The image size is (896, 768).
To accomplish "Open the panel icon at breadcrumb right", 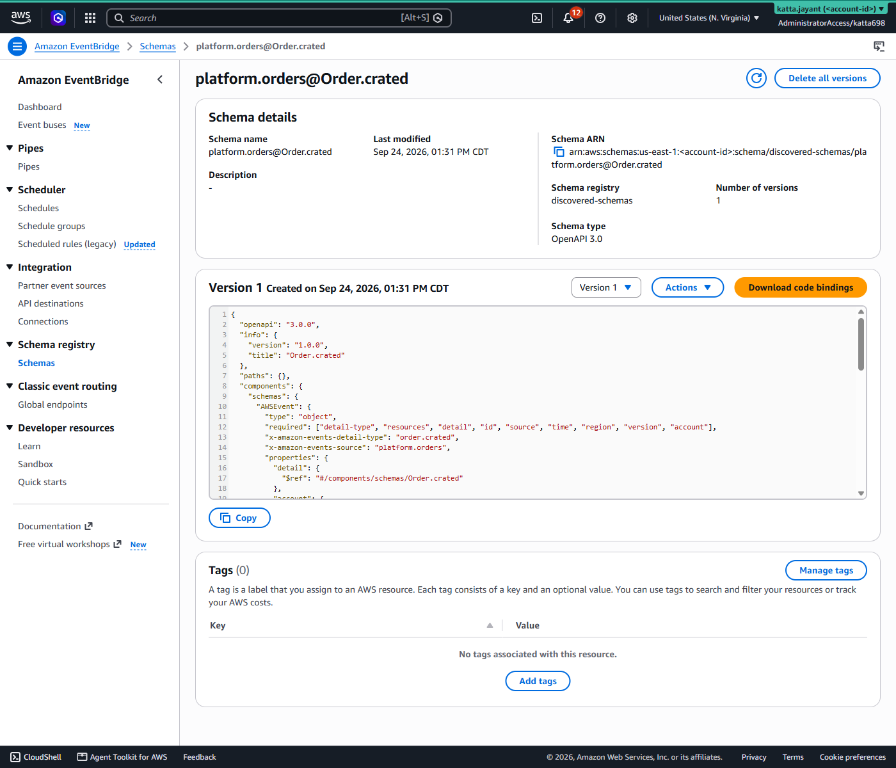I will pyautogui.click(x=879, y=46).
